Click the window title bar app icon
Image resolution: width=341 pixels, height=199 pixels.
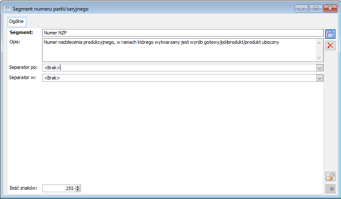pyautogui.click(x=7, y=9)
